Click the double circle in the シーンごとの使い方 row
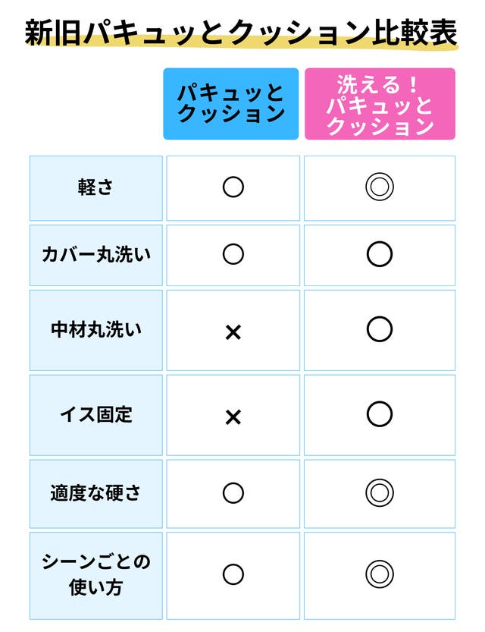The height and width of the screenshot is (632, 485). [380, 574]
